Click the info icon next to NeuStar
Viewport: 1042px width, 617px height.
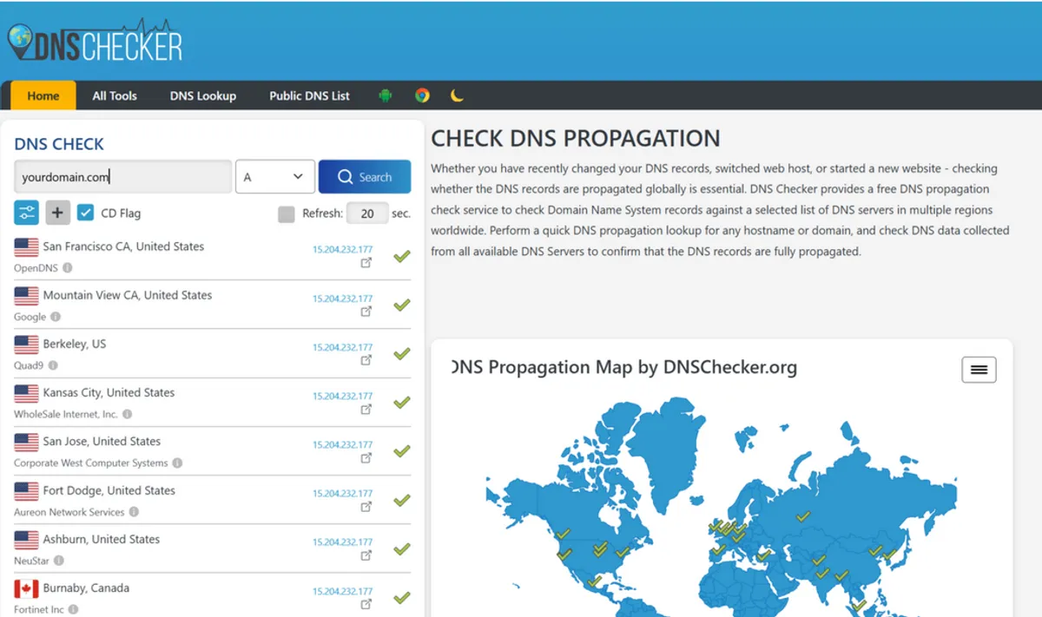click(59, 561)
